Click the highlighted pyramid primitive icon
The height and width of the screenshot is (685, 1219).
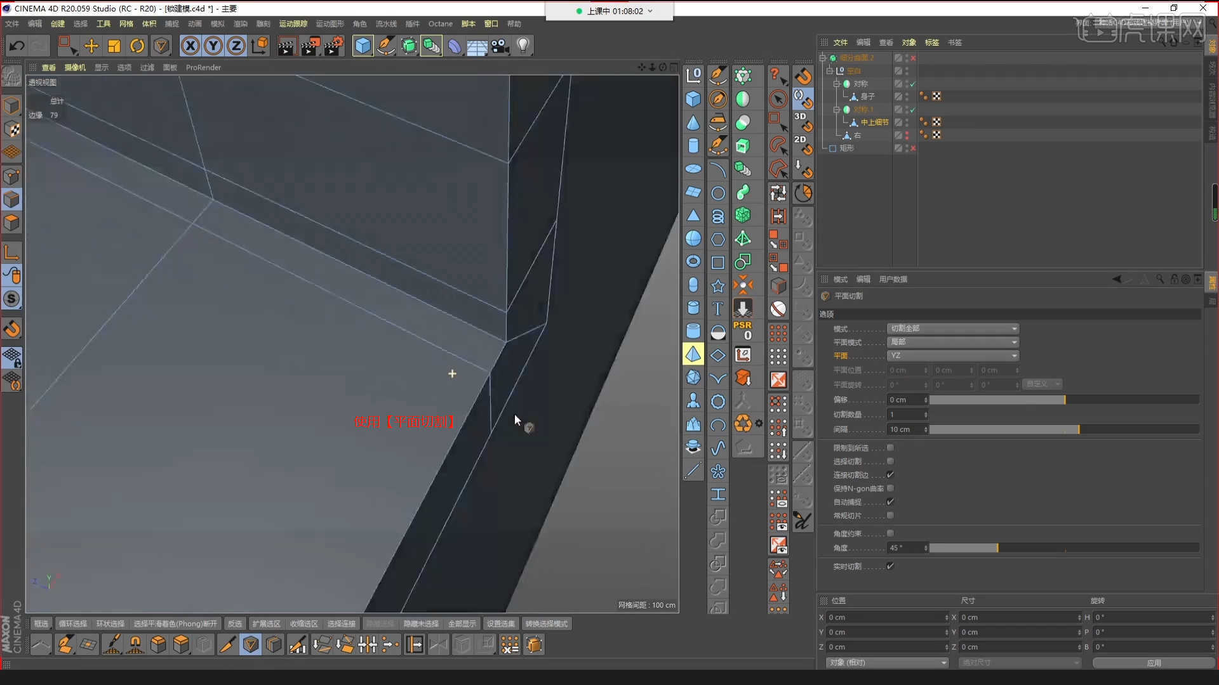click(693, 354)
